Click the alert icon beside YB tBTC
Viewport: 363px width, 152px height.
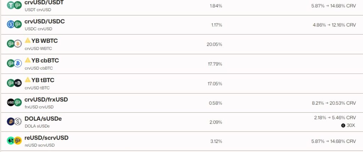(28, 80)
